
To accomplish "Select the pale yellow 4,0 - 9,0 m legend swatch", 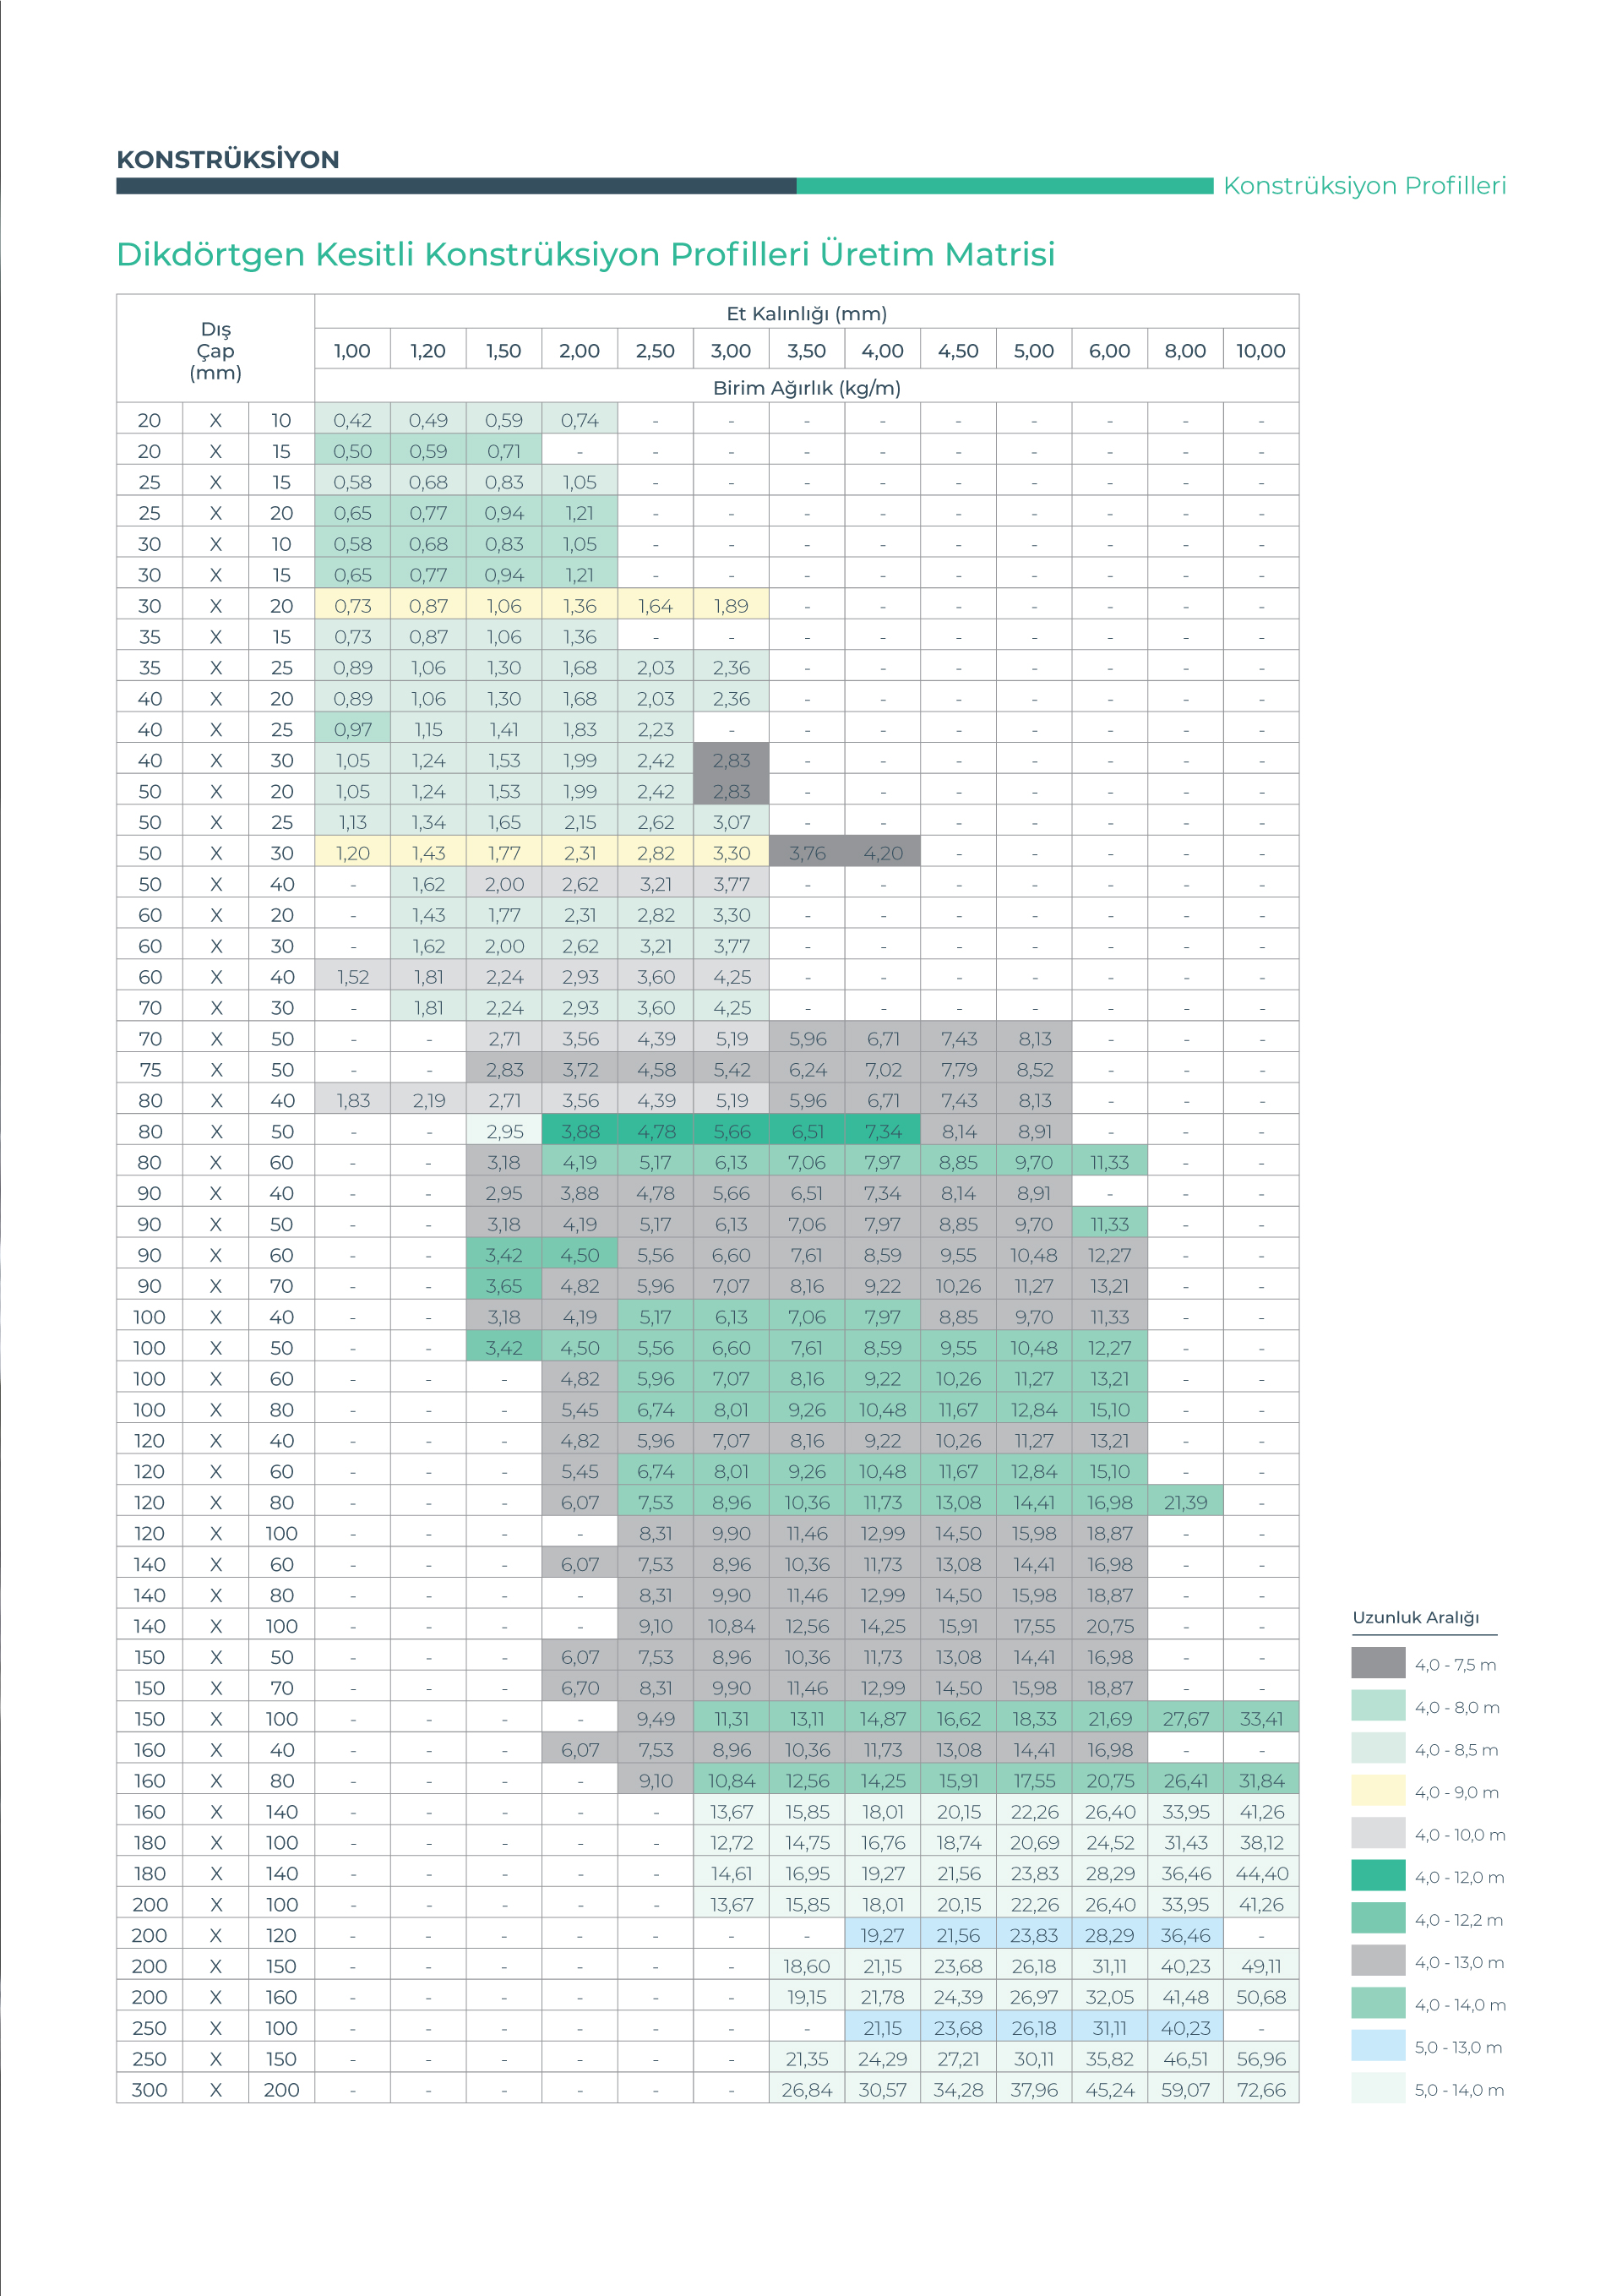I will click(1377, 1791).
